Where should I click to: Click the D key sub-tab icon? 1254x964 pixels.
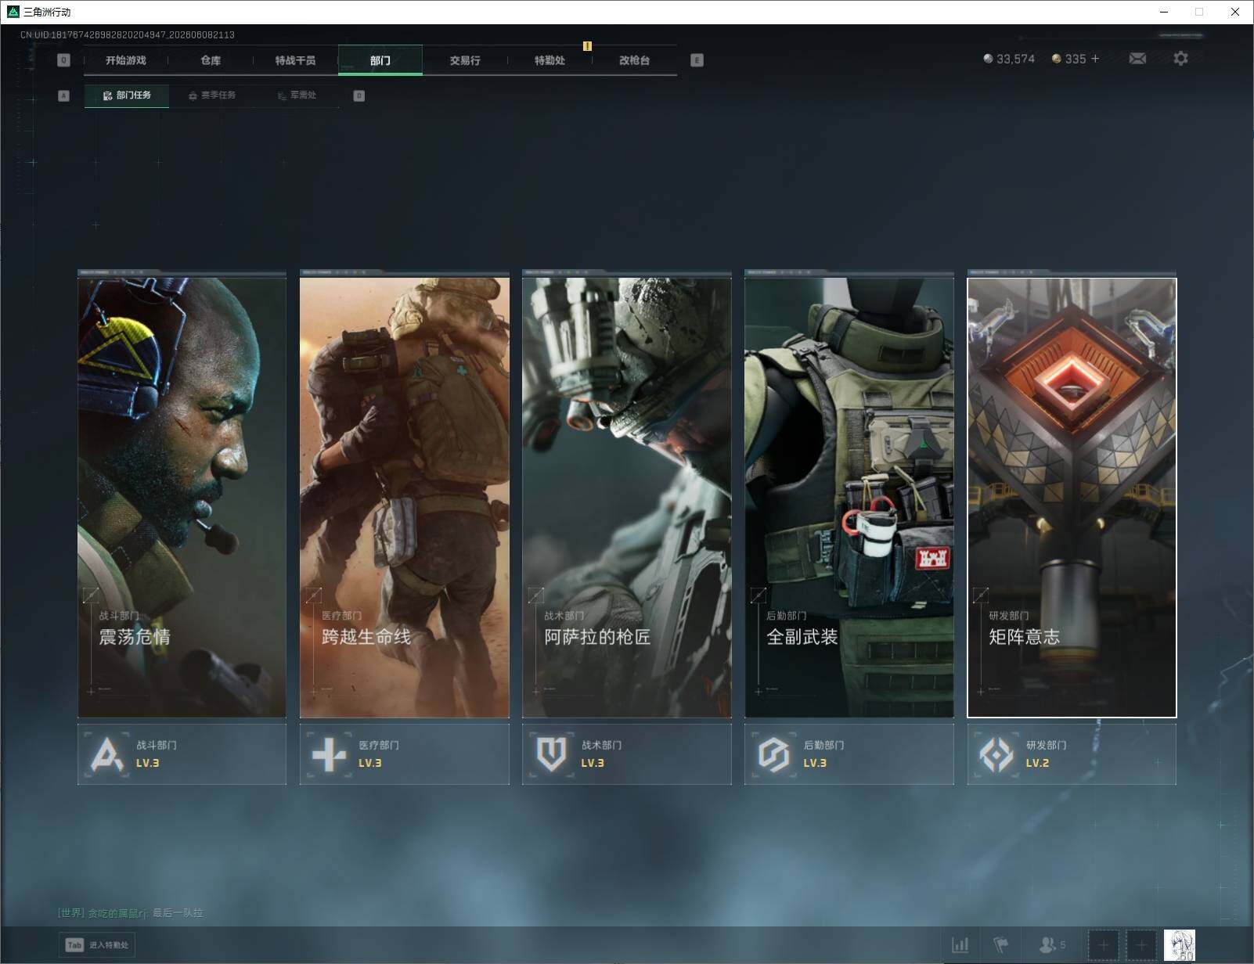(x=359, y=95)
